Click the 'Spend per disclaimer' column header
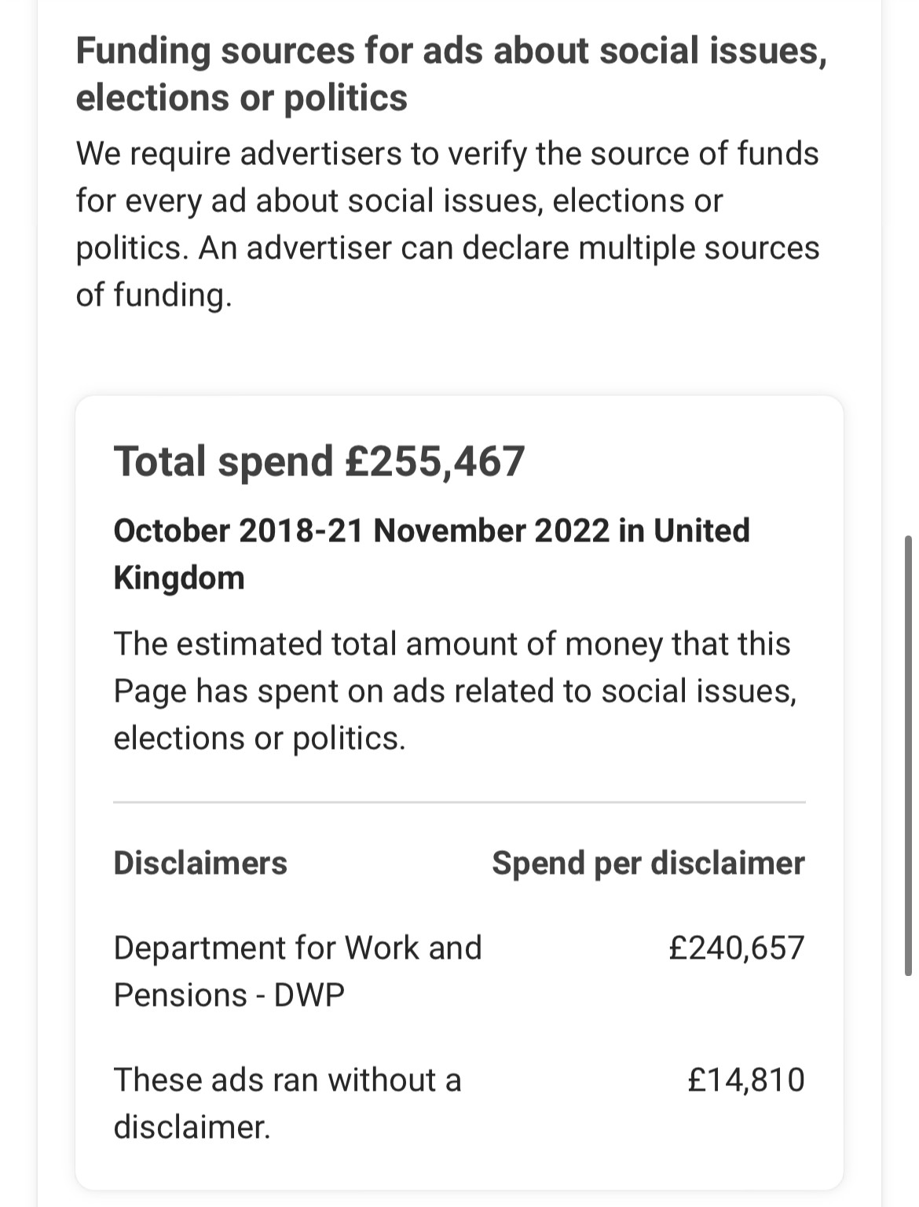 pyautogui.click(x=648, y=863)
